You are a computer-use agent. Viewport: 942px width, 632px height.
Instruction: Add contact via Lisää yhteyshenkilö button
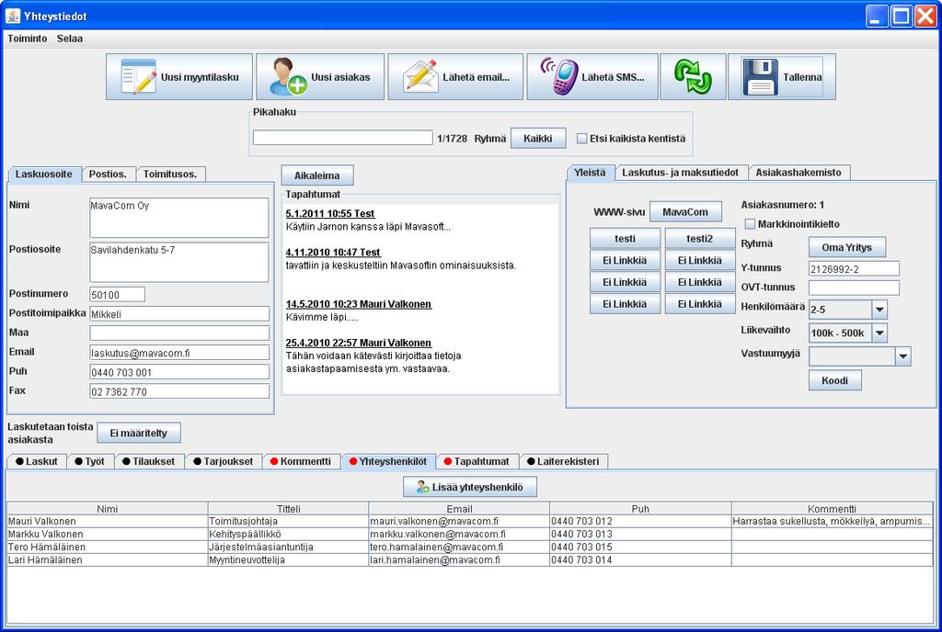[470, 487]
